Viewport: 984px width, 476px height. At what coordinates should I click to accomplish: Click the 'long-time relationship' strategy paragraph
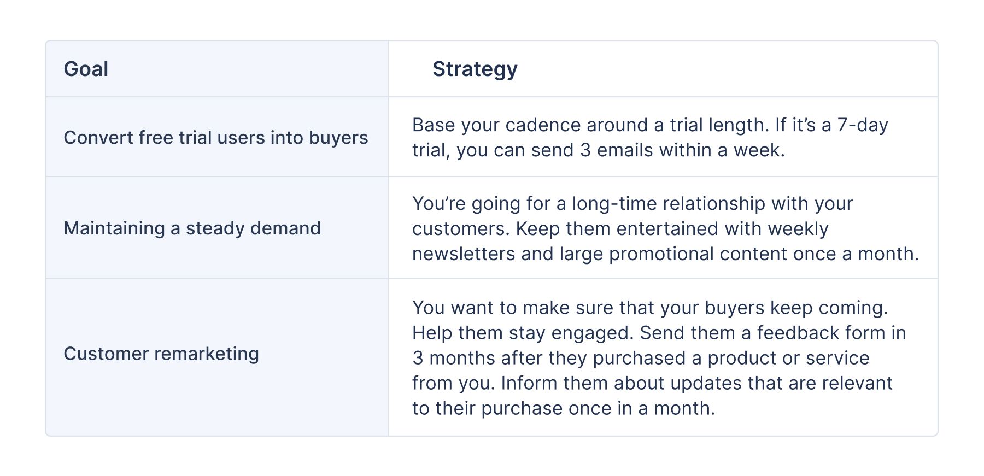632,204
